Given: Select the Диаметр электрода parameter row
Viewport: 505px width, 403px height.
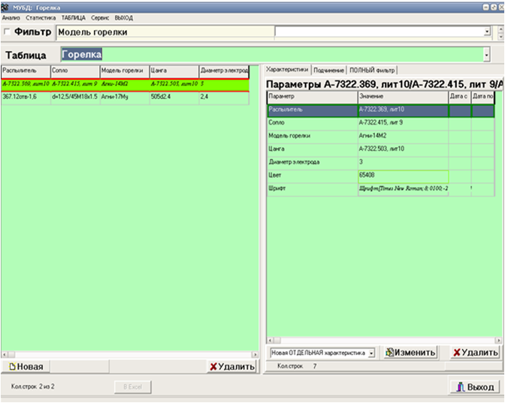Looking at the screenshot, I should (381, 163).
